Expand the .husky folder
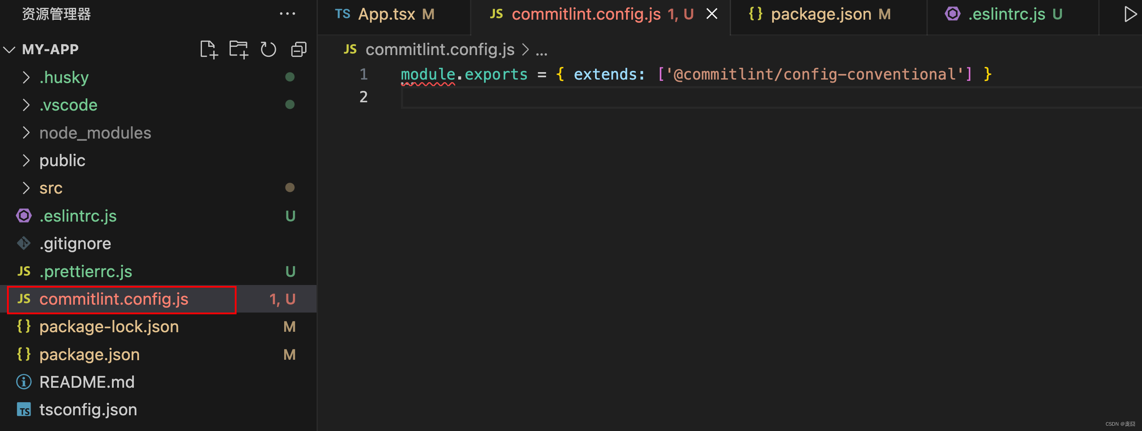The width and height of the screenshot is (1142, 431). pyautogui.click(x=26, y=77)
